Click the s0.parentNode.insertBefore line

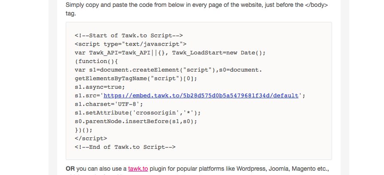click(x=136, y=121)
